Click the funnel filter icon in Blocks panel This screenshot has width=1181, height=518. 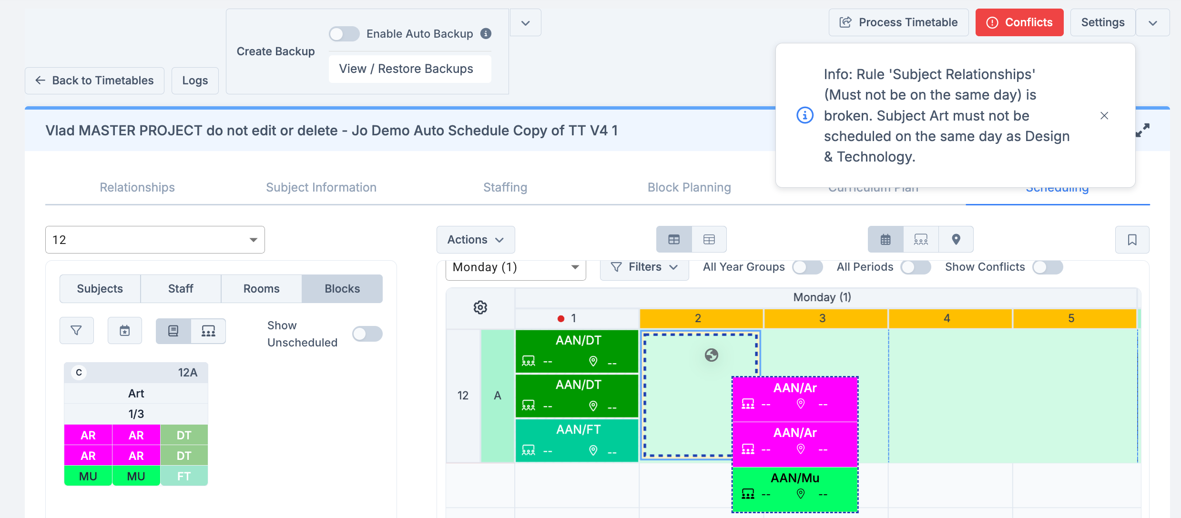[x=76, y=330]
